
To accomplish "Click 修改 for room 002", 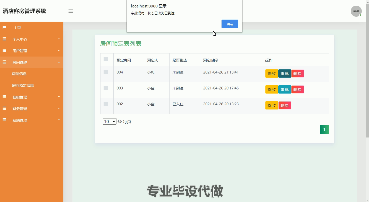I will 272,105.
